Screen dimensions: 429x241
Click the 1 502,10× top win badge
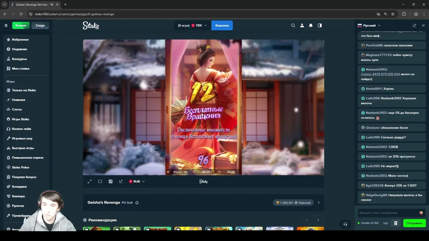[x=293, y=203]
